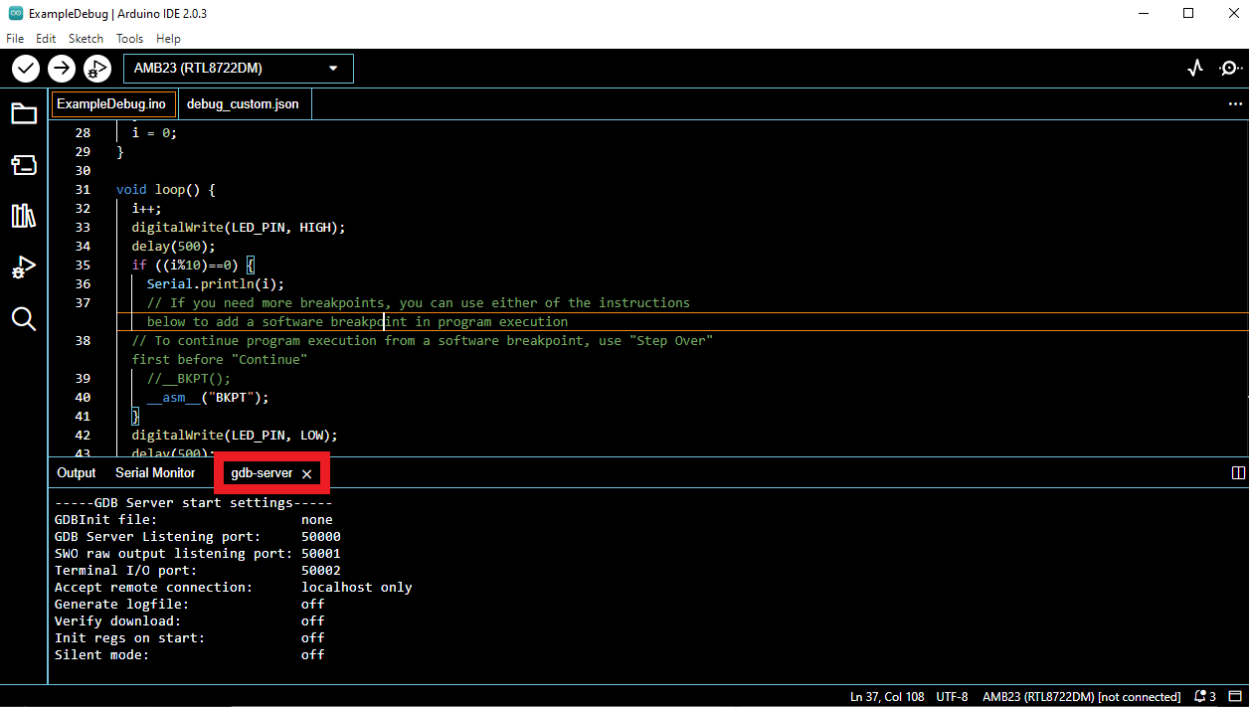Open the Serial Plotter icon
1249x707 pixels.
point(1194,68)
